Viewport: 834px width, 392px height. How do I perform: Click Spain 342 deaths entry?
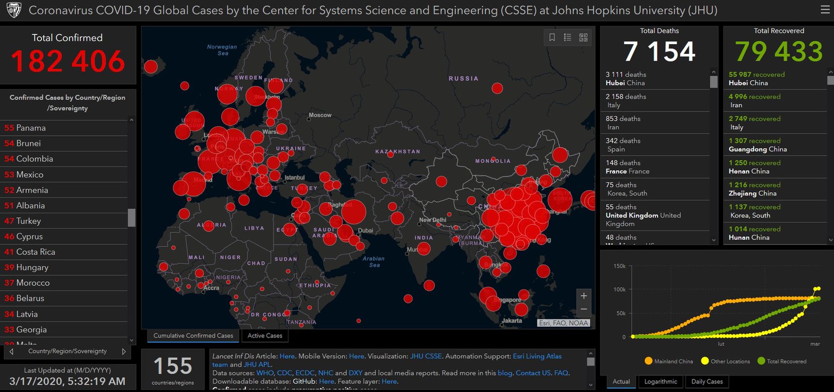point(655,145)
